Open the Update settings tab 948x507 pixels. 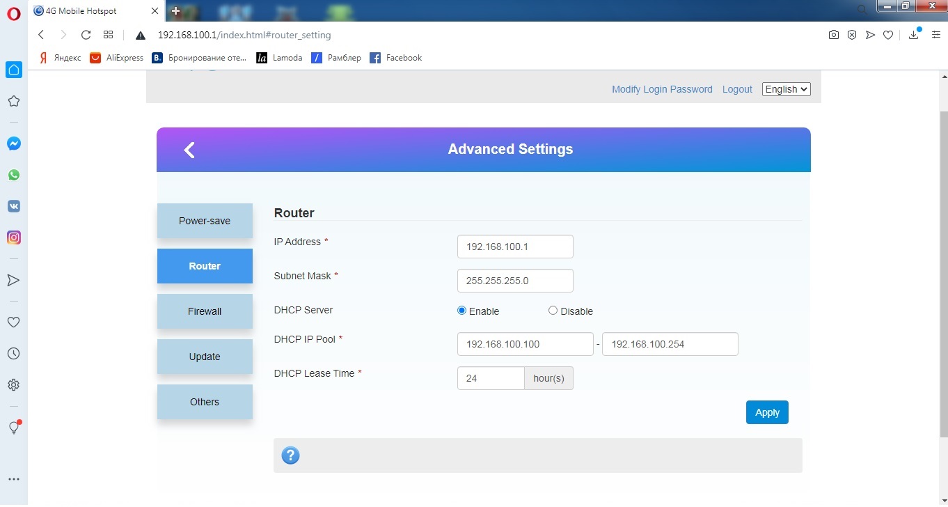(205, 357)
